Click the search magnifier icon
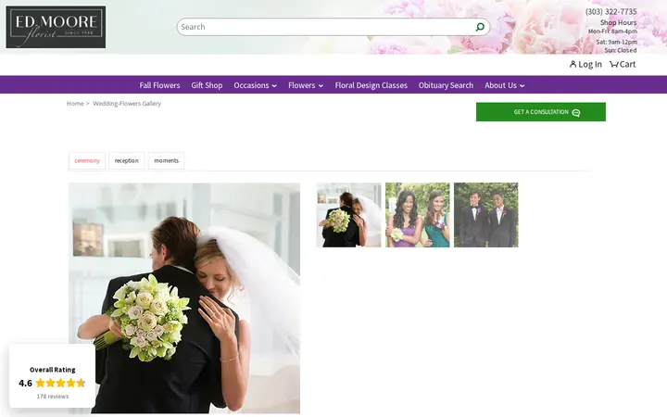The width and height of the screenshot is (667, 417). (x=480, y=27)
